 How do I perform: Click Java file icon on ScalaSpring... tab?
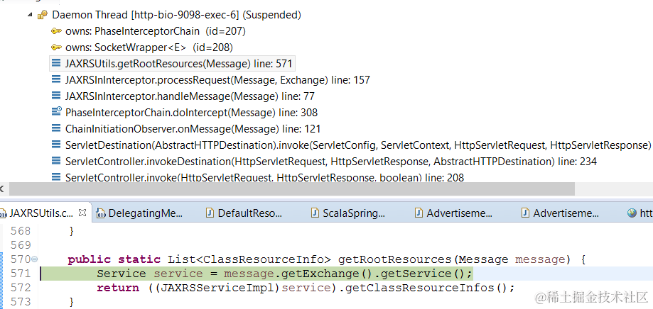(x=315, y=213)
